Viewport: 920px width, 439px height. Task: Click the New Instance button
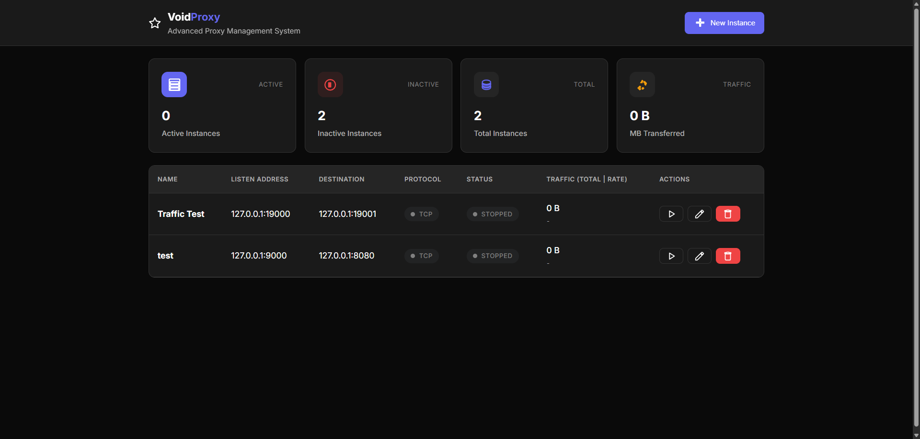[x=724, y=23]
